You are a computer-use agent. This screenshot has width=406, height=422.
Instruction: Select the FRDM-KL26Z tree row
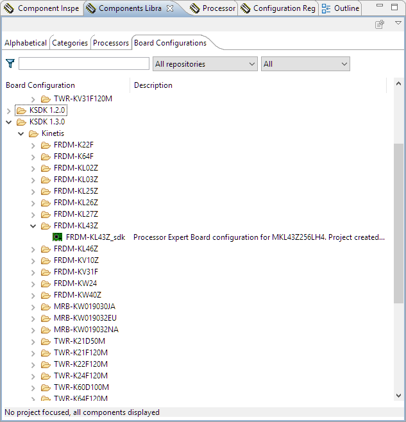coord(76,203)
